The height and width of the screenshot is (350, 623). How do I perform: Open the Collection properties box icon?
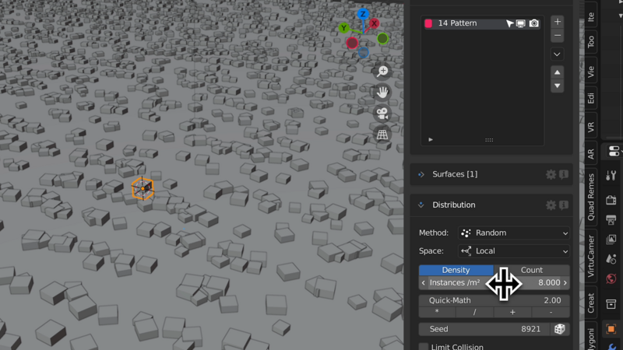click(611, 304)
